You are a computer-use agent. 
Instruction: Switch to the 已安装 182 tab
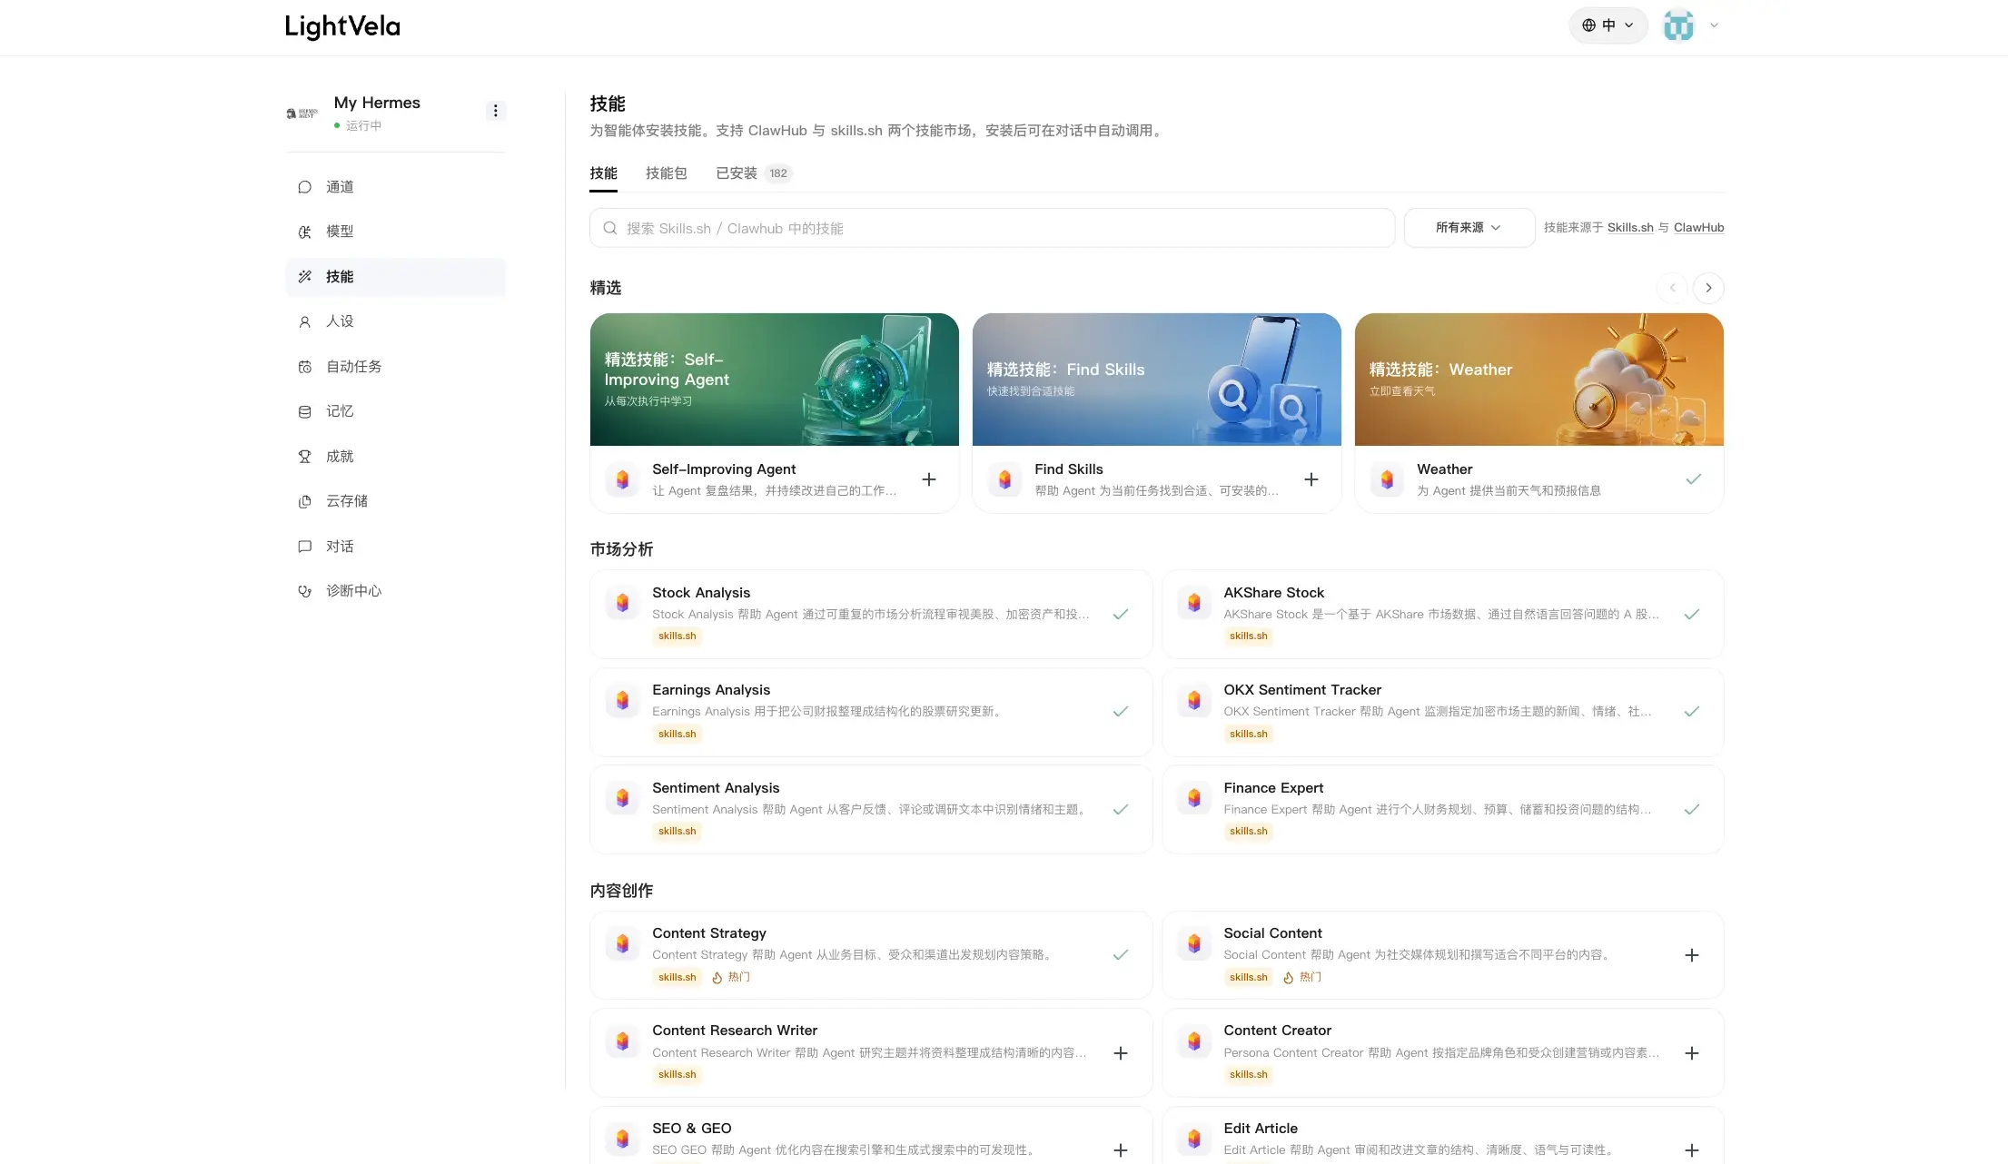tap(754, 173)
